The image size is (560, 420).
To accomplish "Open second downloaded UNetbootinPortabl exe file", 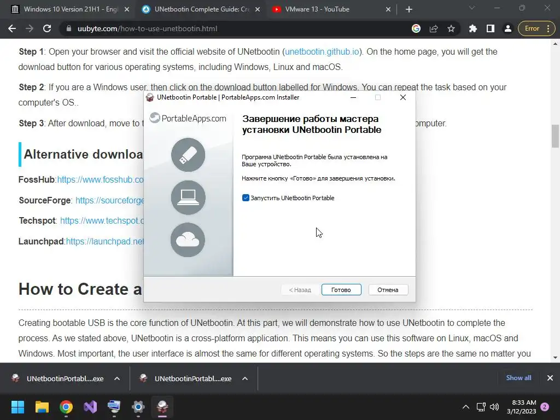I will (x=186, y=378).
